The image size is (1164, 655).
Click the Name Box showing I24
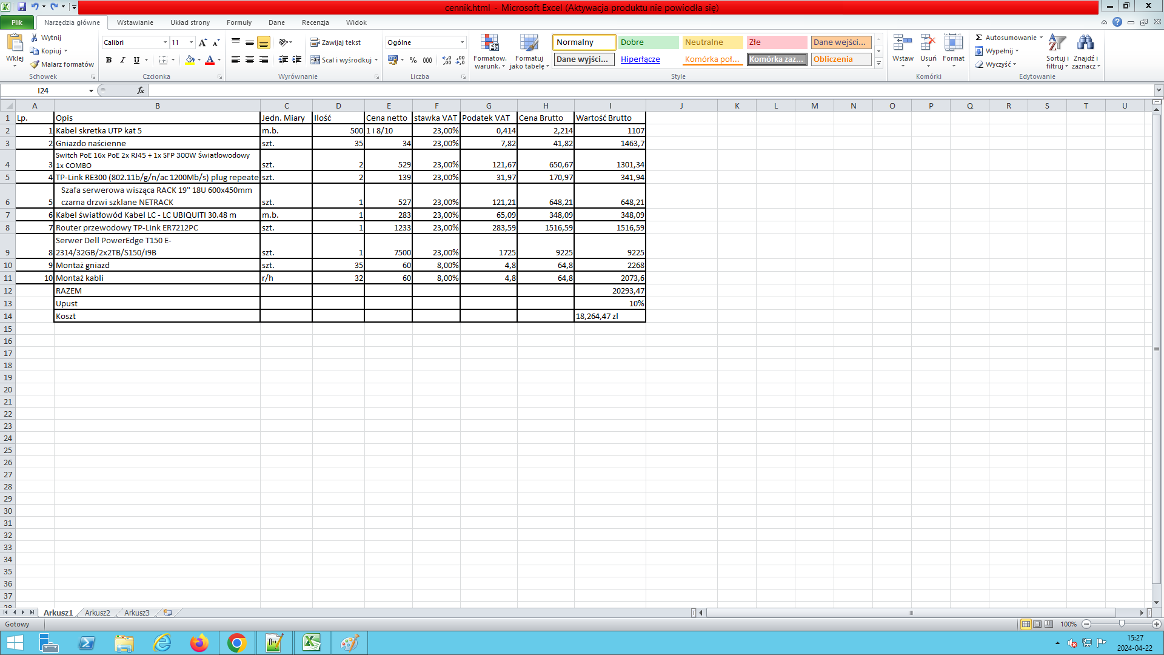(43, 90)
